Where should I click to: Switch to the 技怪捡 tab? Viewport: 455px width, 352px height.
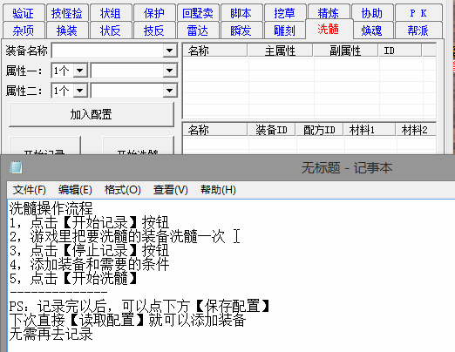tap(67, 13)
